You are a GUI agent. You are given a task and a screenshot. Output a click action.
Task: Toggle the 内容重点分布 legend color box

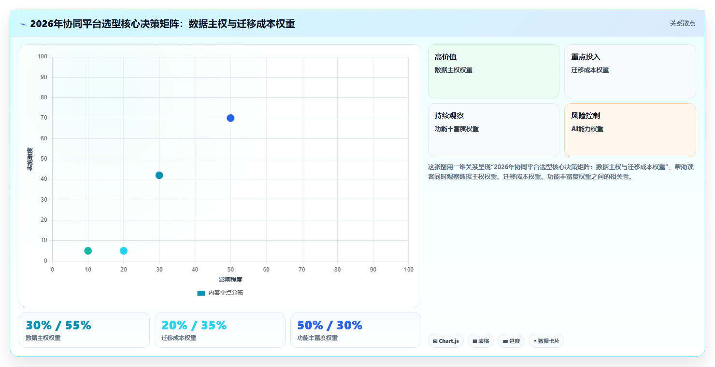click(x=201, y=293)
